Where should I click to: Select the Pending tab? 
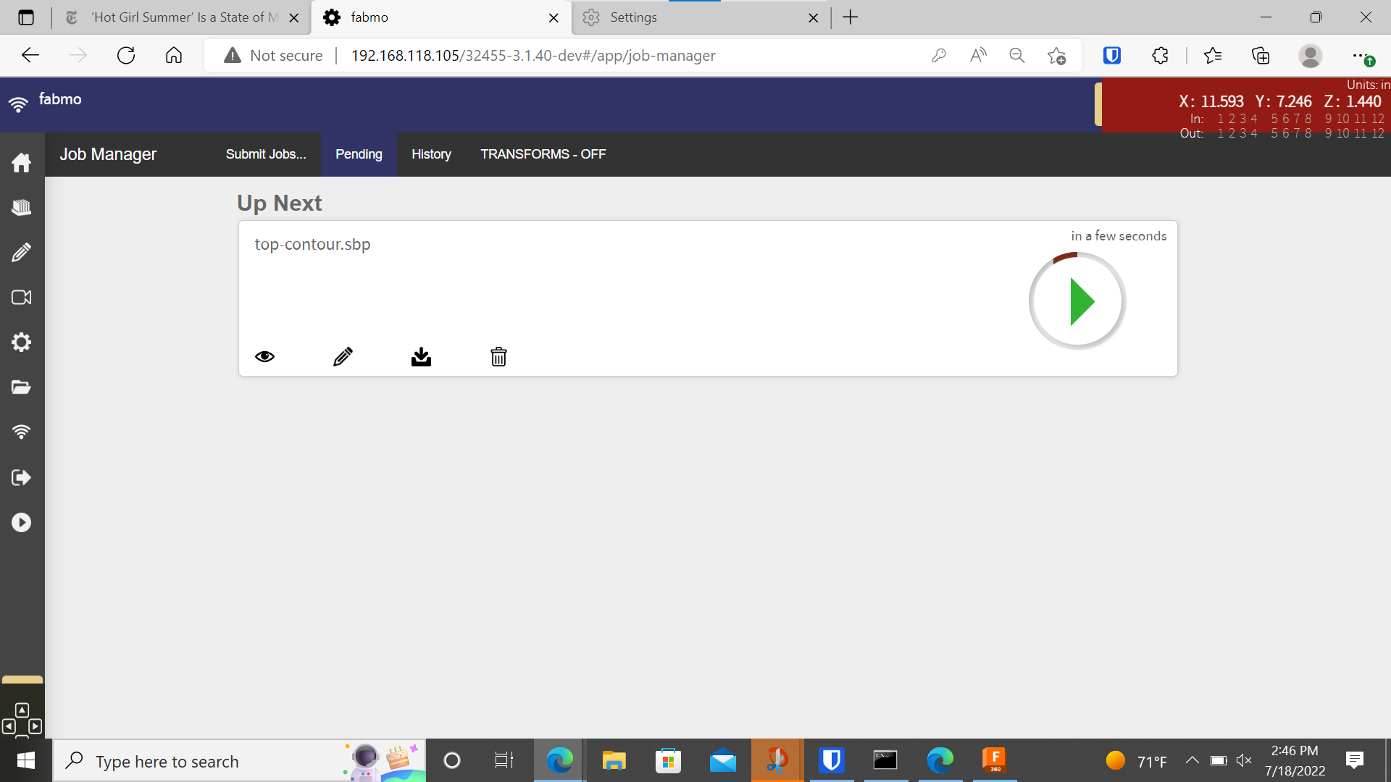[x=359, y=154]
